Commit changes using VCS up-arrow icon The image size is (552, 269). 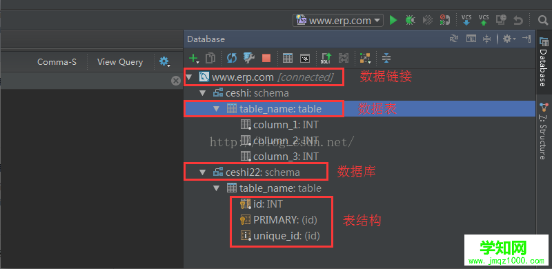pos(484,21)
